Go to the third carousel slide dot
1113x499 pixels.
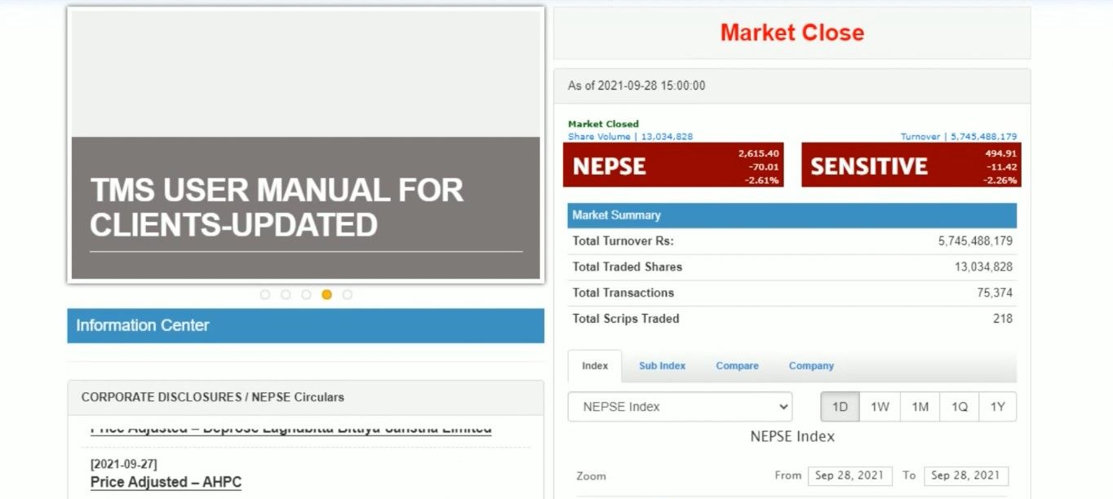pyautogui.click(x=306, y=294)
